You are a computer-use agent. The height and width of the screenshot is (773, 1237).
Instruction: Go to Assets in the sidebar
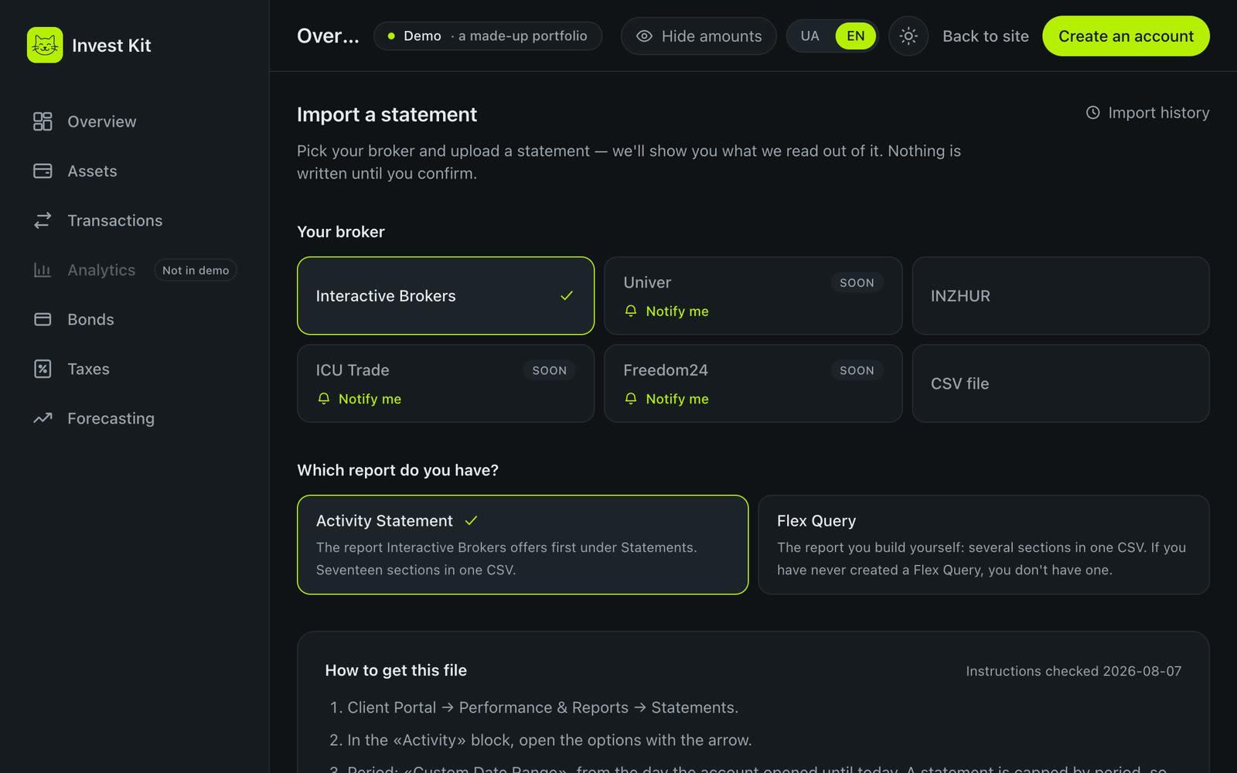click(135, 171)
